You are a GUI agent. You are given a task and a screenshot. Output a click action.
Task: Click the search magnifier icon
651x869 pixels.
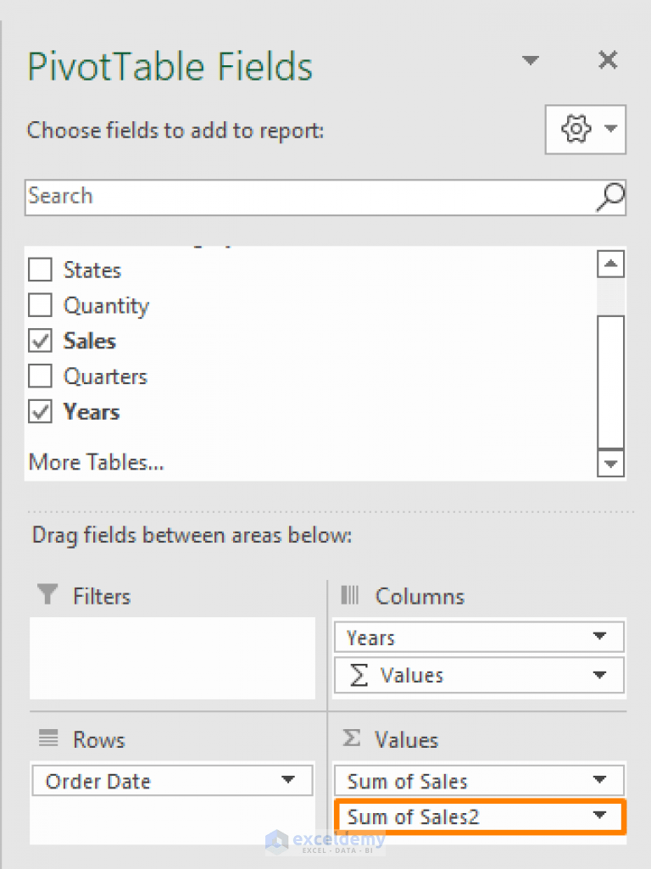coord(609,196)
